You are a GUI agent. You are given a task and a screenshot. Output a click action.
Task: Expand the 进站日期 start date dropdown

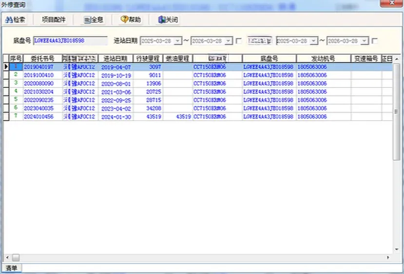[177, 41]
